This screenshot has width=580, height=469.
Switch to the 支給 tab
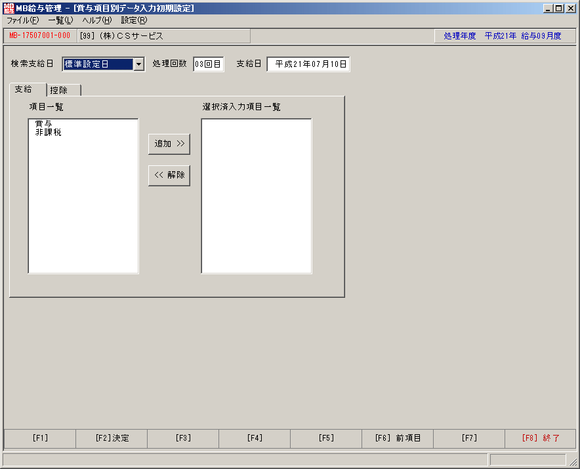pyautogui.click(x=28, y=89)
